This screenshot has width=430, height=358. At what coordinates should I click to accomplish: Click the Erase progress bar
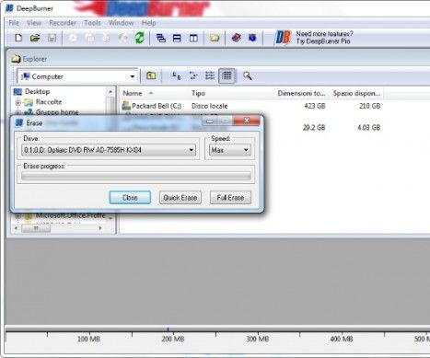coord(136,176)
